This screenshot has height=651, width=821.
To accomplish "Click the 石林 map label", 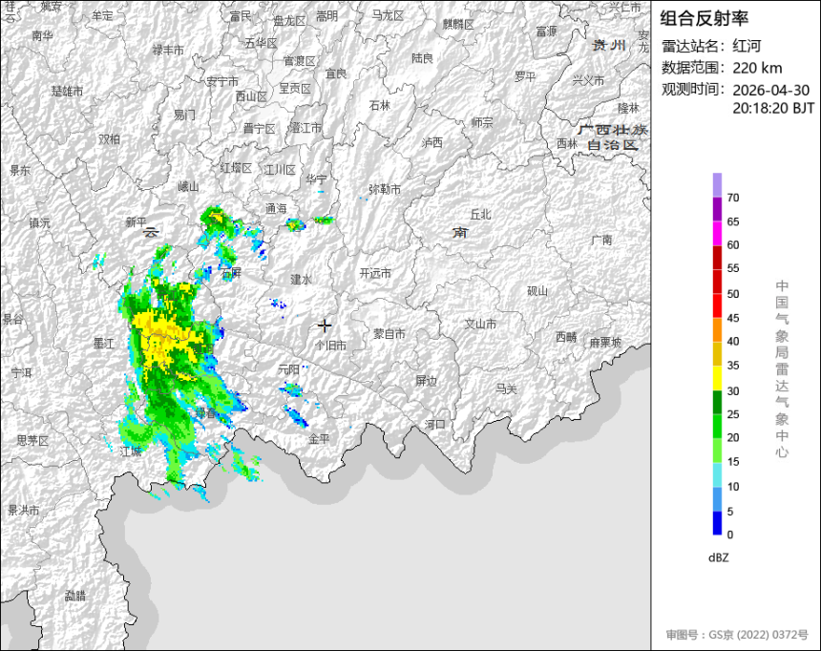I will click(x=380, y=105).
